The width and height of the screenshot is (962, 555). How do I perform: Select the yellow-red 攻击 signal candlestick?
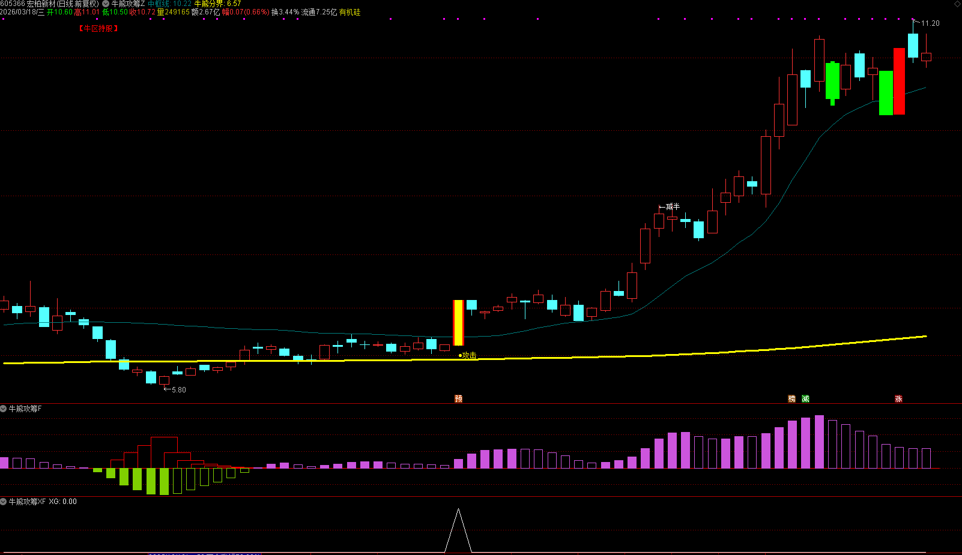coord(458,323)
